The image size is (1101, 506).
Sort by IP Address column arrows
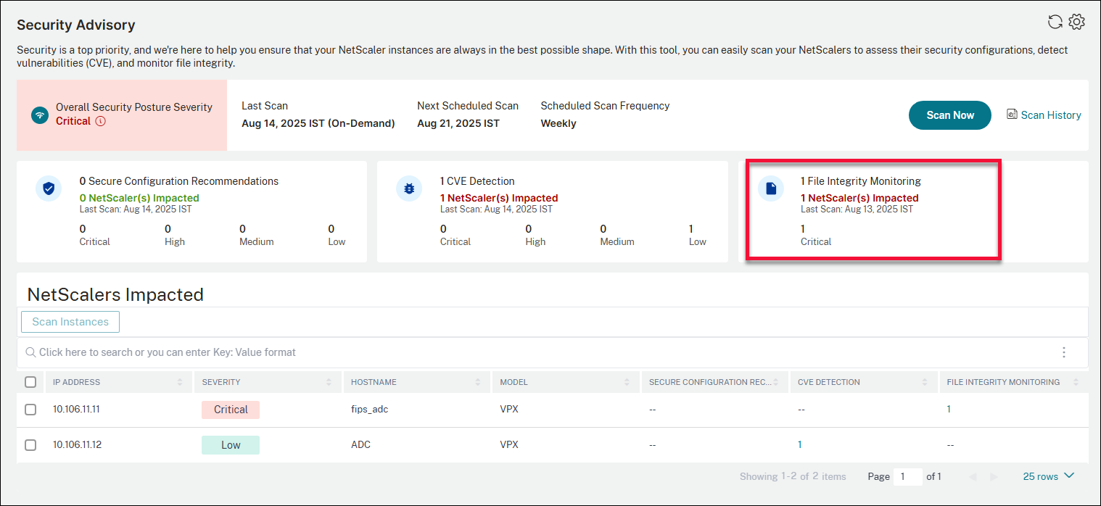[180, 382]
